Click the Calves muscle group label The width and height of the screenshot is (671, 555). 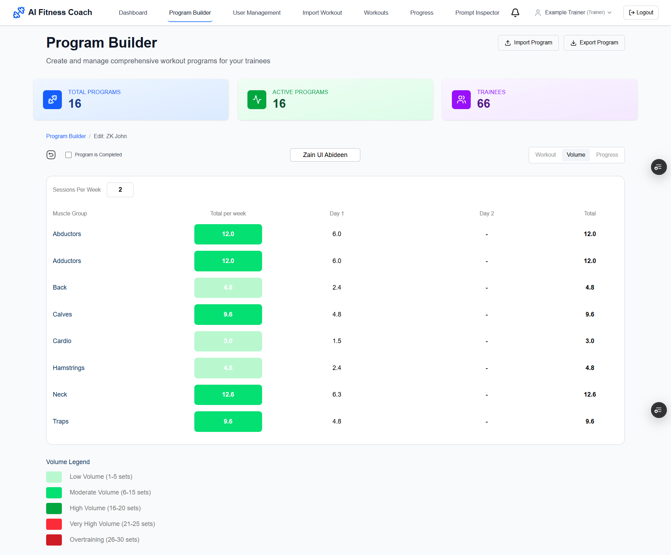tap(62, 314)
